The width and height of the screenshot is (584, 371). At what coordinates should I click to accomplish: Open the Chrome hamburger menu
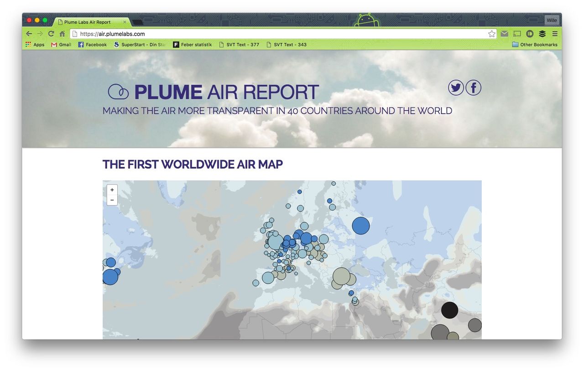[x=555, y=34]
